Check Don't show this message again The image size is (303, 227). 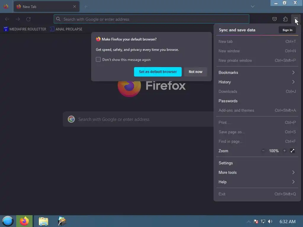98,59
